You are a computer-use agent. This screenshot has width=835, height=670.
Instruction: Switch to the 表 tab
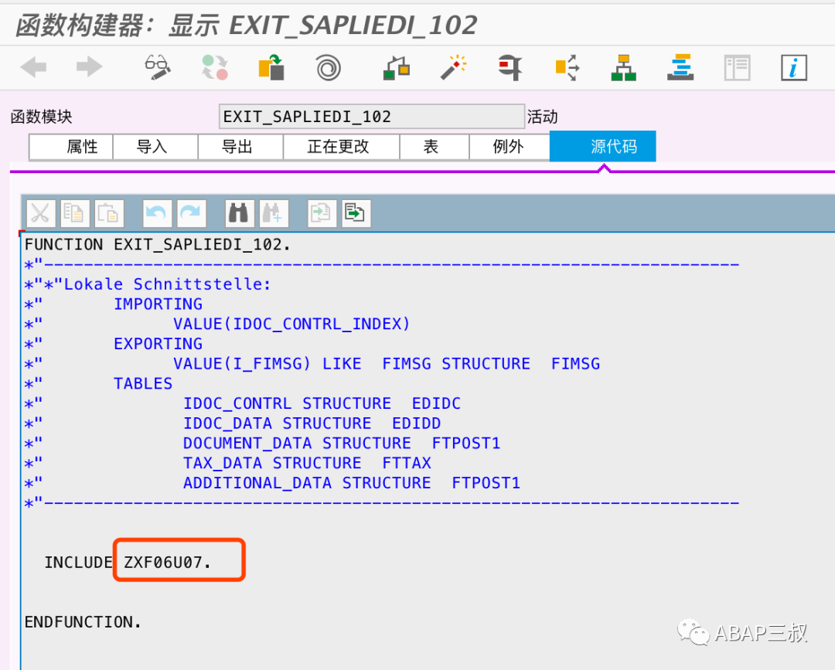pos(434,147)
